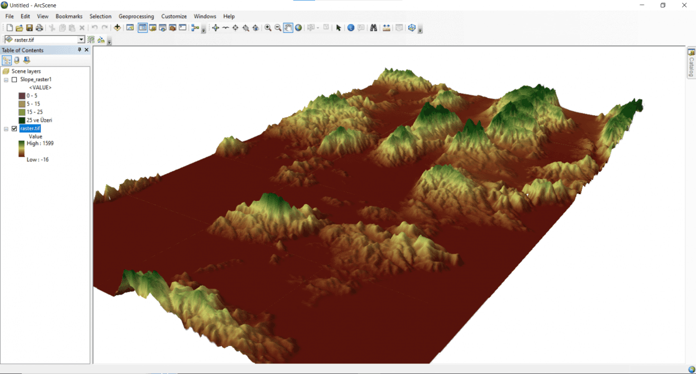Toggle List By Drawing Order view
696x374 pixels.
pyautogui.click(x=7, y=60)
